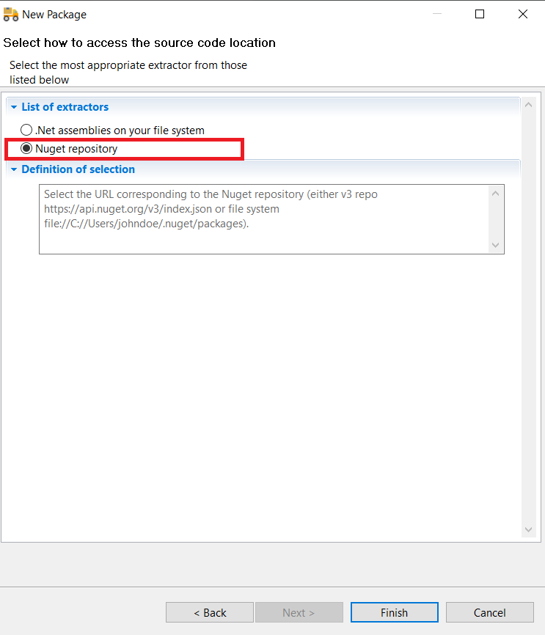The image size is (545, 635).
Task: Click the Definition of selection heading text
Action: pos(78,169)
